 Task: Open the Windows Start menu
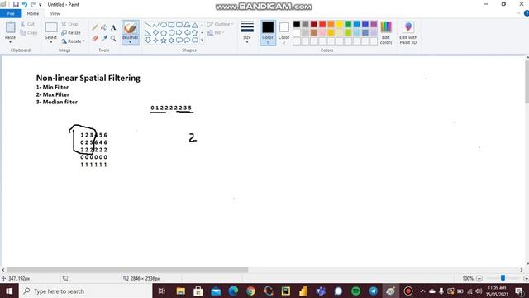9,291
